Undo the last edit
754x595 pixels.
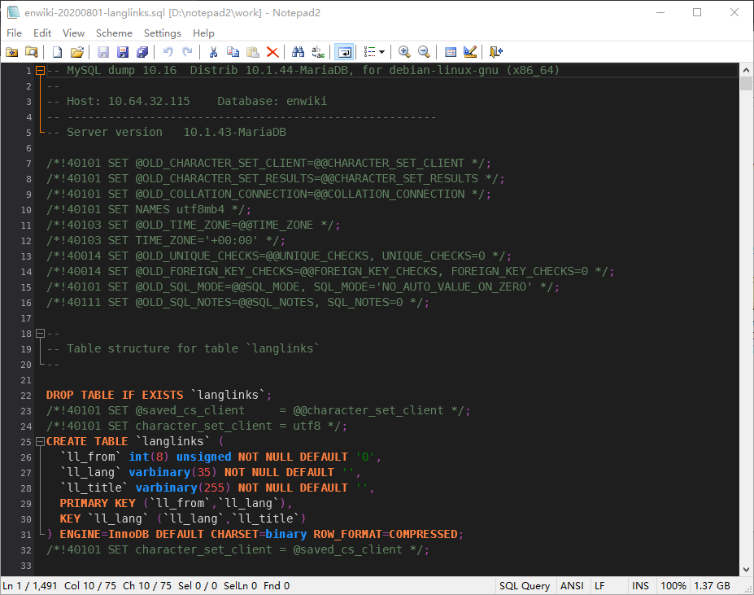[168, 51]
